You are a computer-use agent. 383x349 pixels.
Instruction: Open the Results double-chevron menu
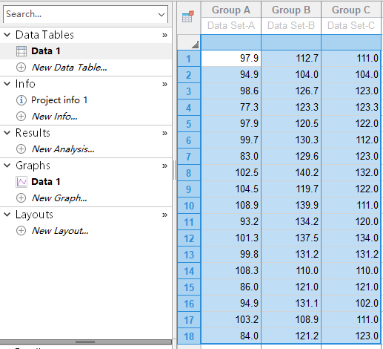click(164, 133)
